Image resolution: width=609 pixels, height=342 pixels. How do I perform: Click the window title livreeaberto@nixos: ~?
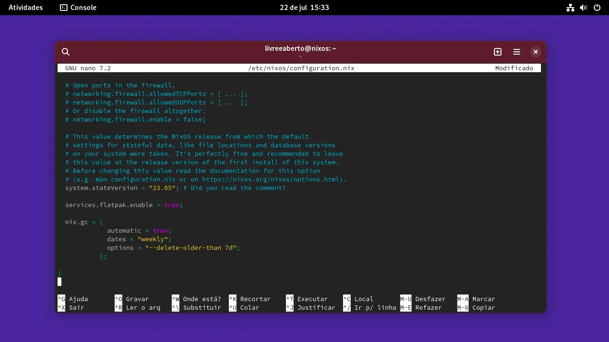pyautogui.click(x=301, y=48)
